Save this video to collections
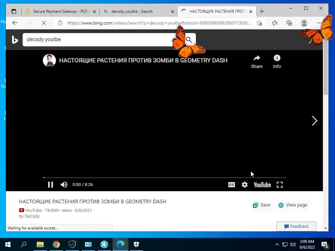Image resolution: width=335 pixels, height=251 pixels. 261,205
